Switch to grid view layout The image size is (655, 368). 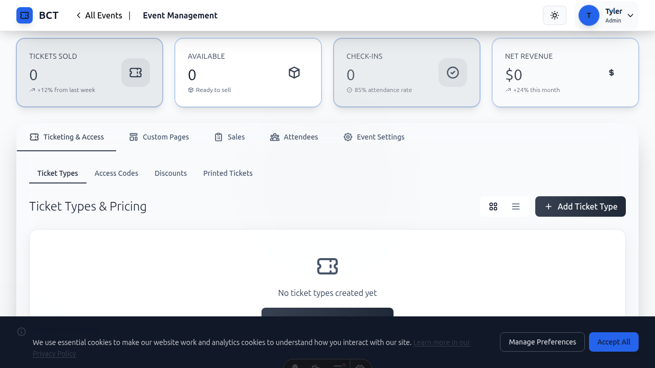click(x=493, y=206)
